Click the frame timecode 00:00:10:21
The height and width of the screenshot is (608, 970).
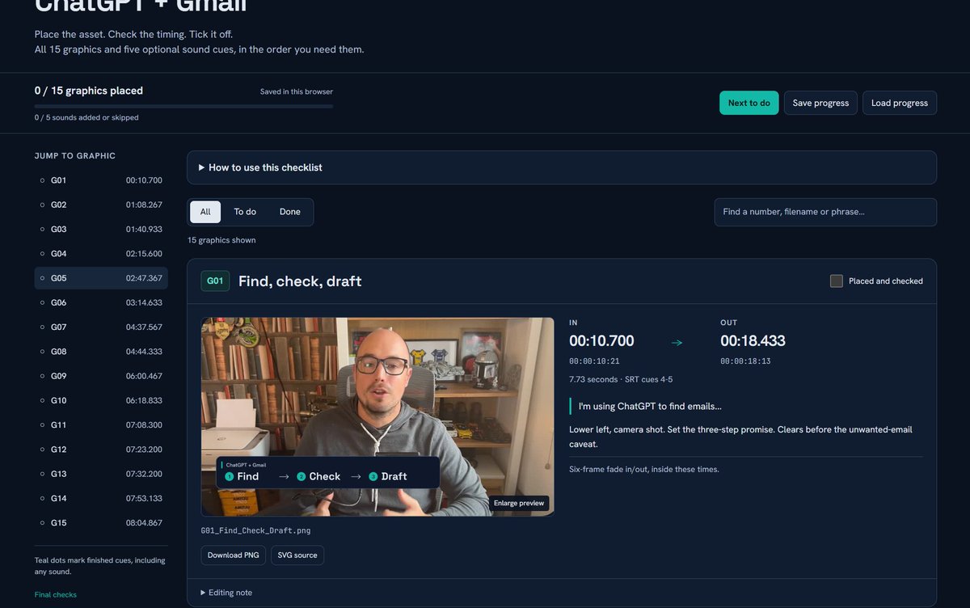[x=594, y=361]
